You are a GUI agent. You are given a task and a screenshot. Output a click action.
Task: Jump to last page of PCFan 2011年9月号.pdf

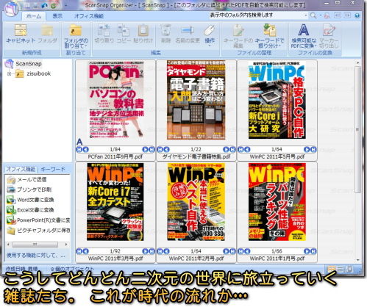pos(152,149)
